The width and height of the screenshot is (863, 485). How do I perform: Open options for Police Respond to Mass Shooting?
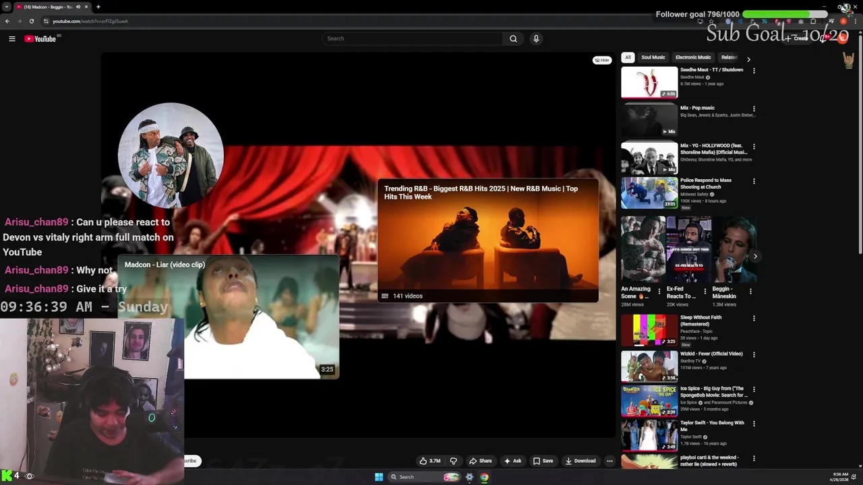pos(754,181)
